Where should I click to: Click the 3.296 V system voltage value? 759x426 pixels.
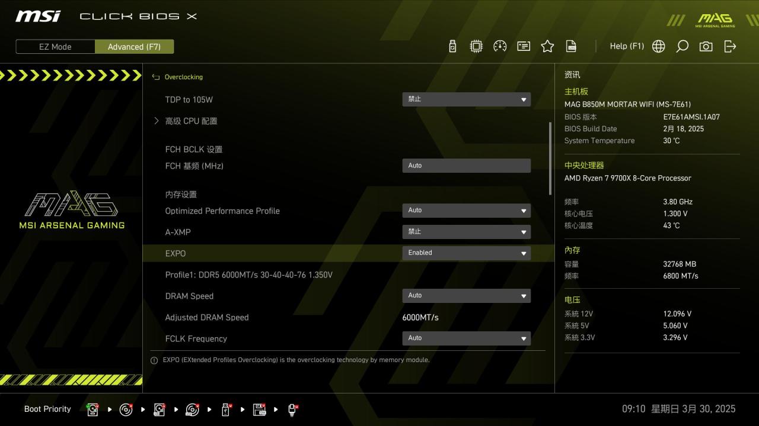tap(675, 337)
